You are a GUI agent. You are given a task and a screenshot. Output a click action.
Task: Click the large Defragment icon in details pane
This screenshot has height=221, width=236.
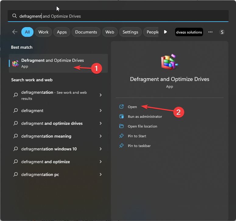click(x=170, y=62)
